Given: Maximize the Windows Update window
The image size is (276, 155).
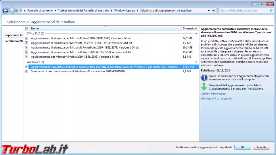Looking at the screenshot, I should (x=262, y=4).
